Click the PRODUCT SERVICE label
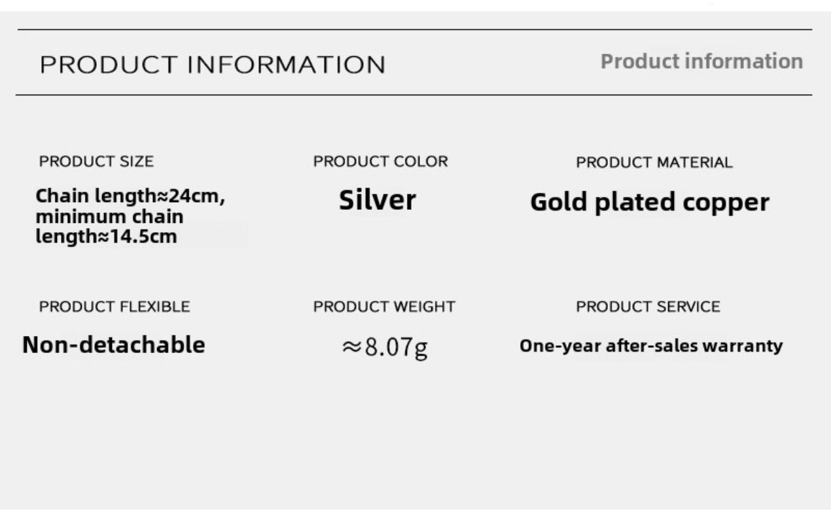Viewport: 831px width, 523px height. (x=648, y=307)
